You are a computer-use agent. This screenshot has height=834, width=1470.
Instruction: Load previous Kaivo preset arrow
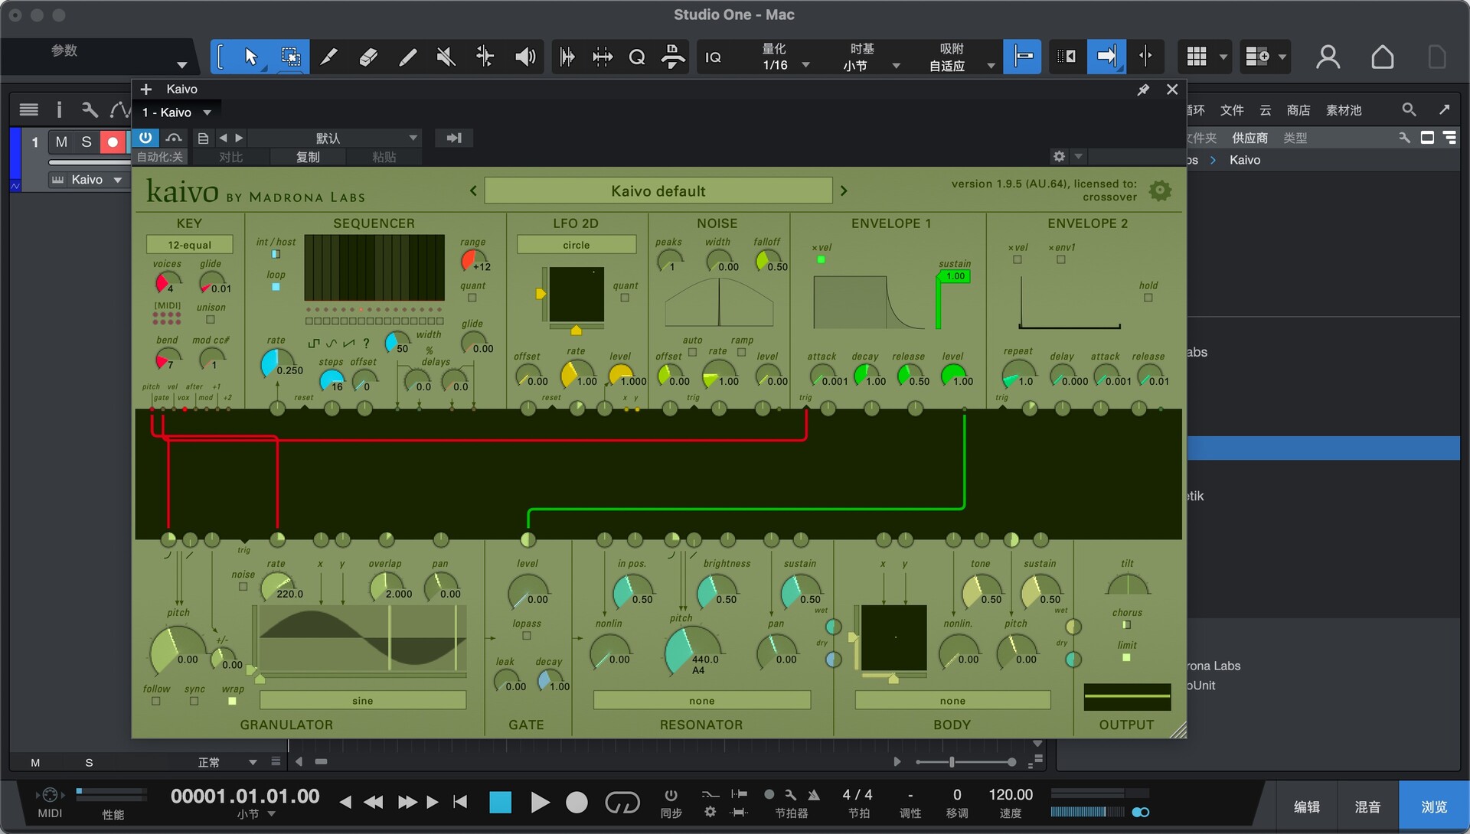473,191
